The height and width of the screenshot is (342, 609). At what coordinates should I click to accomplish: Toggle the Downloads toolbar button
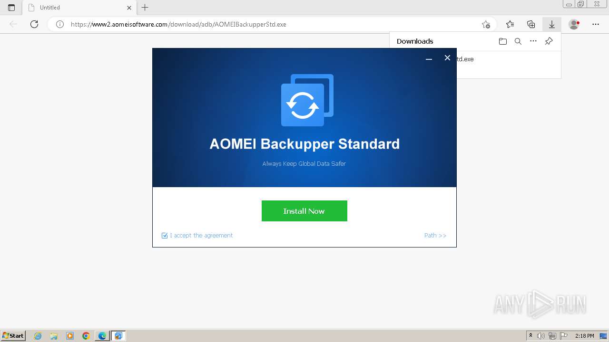(552, 24)
